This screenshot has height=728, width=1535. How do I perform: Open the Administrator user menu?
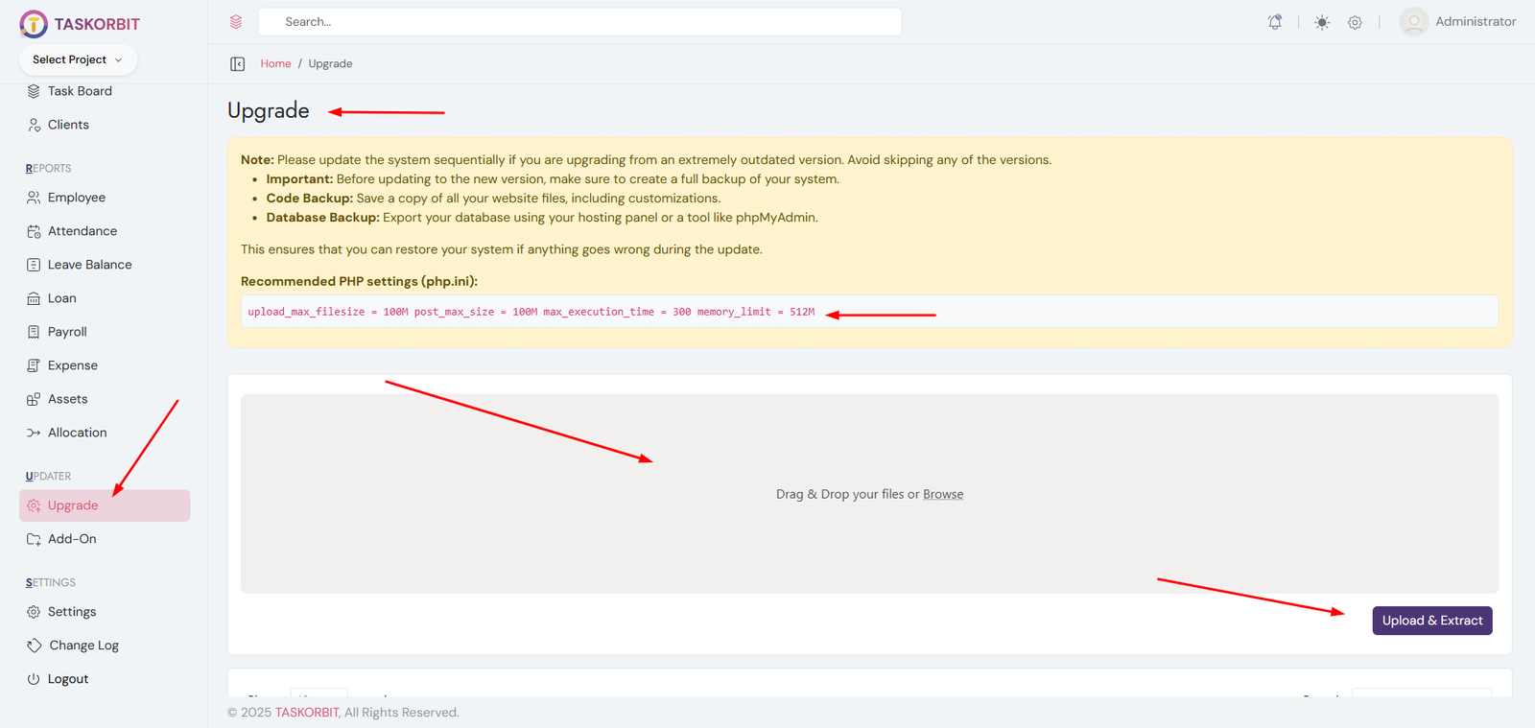coord(1475,21)
